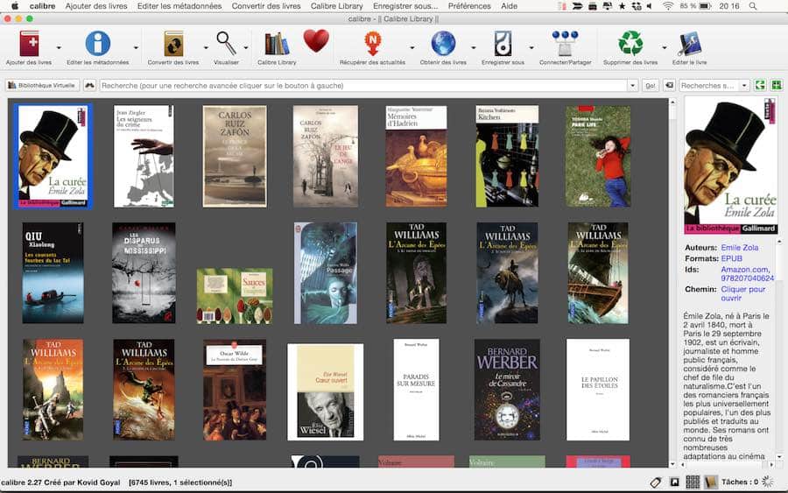This screenshot has height=493, width=788.
Task: Click the Bibliothèque Virtuelle button
Action: tap(42, 86)
